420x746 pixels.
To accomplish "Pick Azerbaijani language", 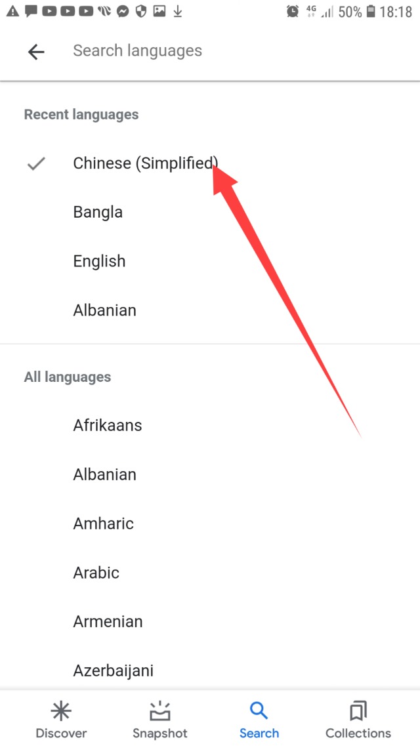I will pos(113,671).
